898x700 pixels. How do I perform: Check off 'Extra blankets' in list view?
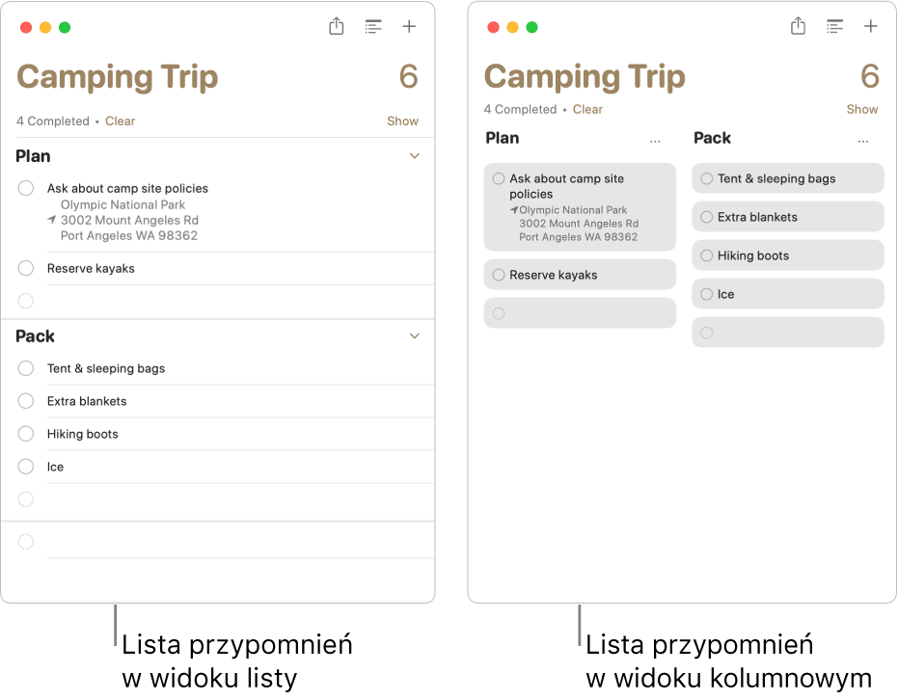tap(26, 401)
